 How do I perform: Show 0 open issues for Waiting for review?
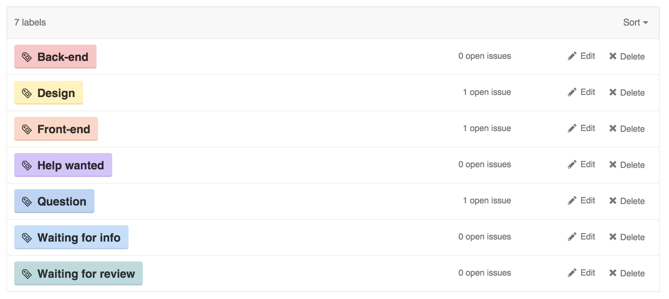(484, 273)
